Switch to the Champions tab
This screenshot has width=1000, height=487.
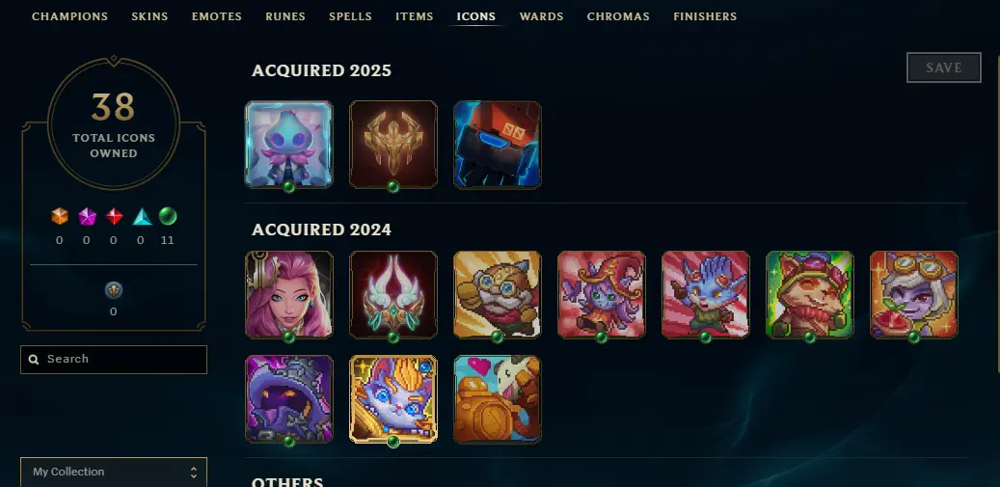tap(70, 16)
